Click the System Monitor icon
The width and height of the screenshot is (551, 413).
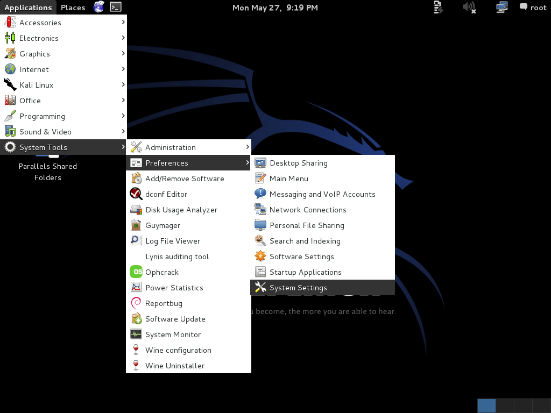(x=136, y=334)
